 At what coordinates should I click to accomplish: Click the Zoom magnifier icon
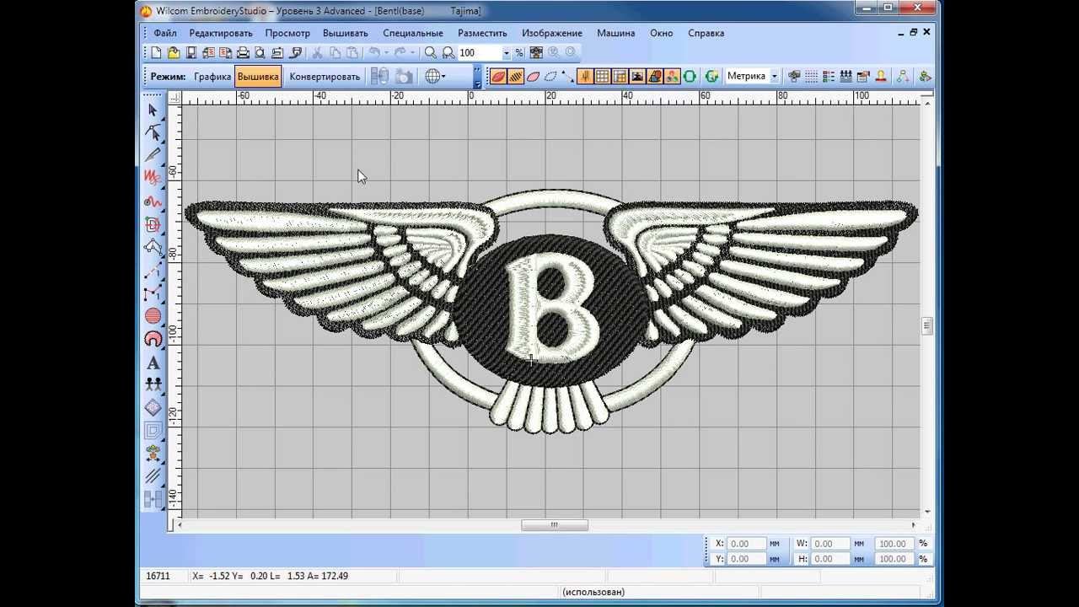coord(431,52)
